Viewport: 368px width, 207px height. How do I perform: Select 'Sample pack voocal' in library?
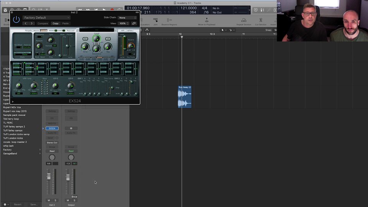click(14, 115)
